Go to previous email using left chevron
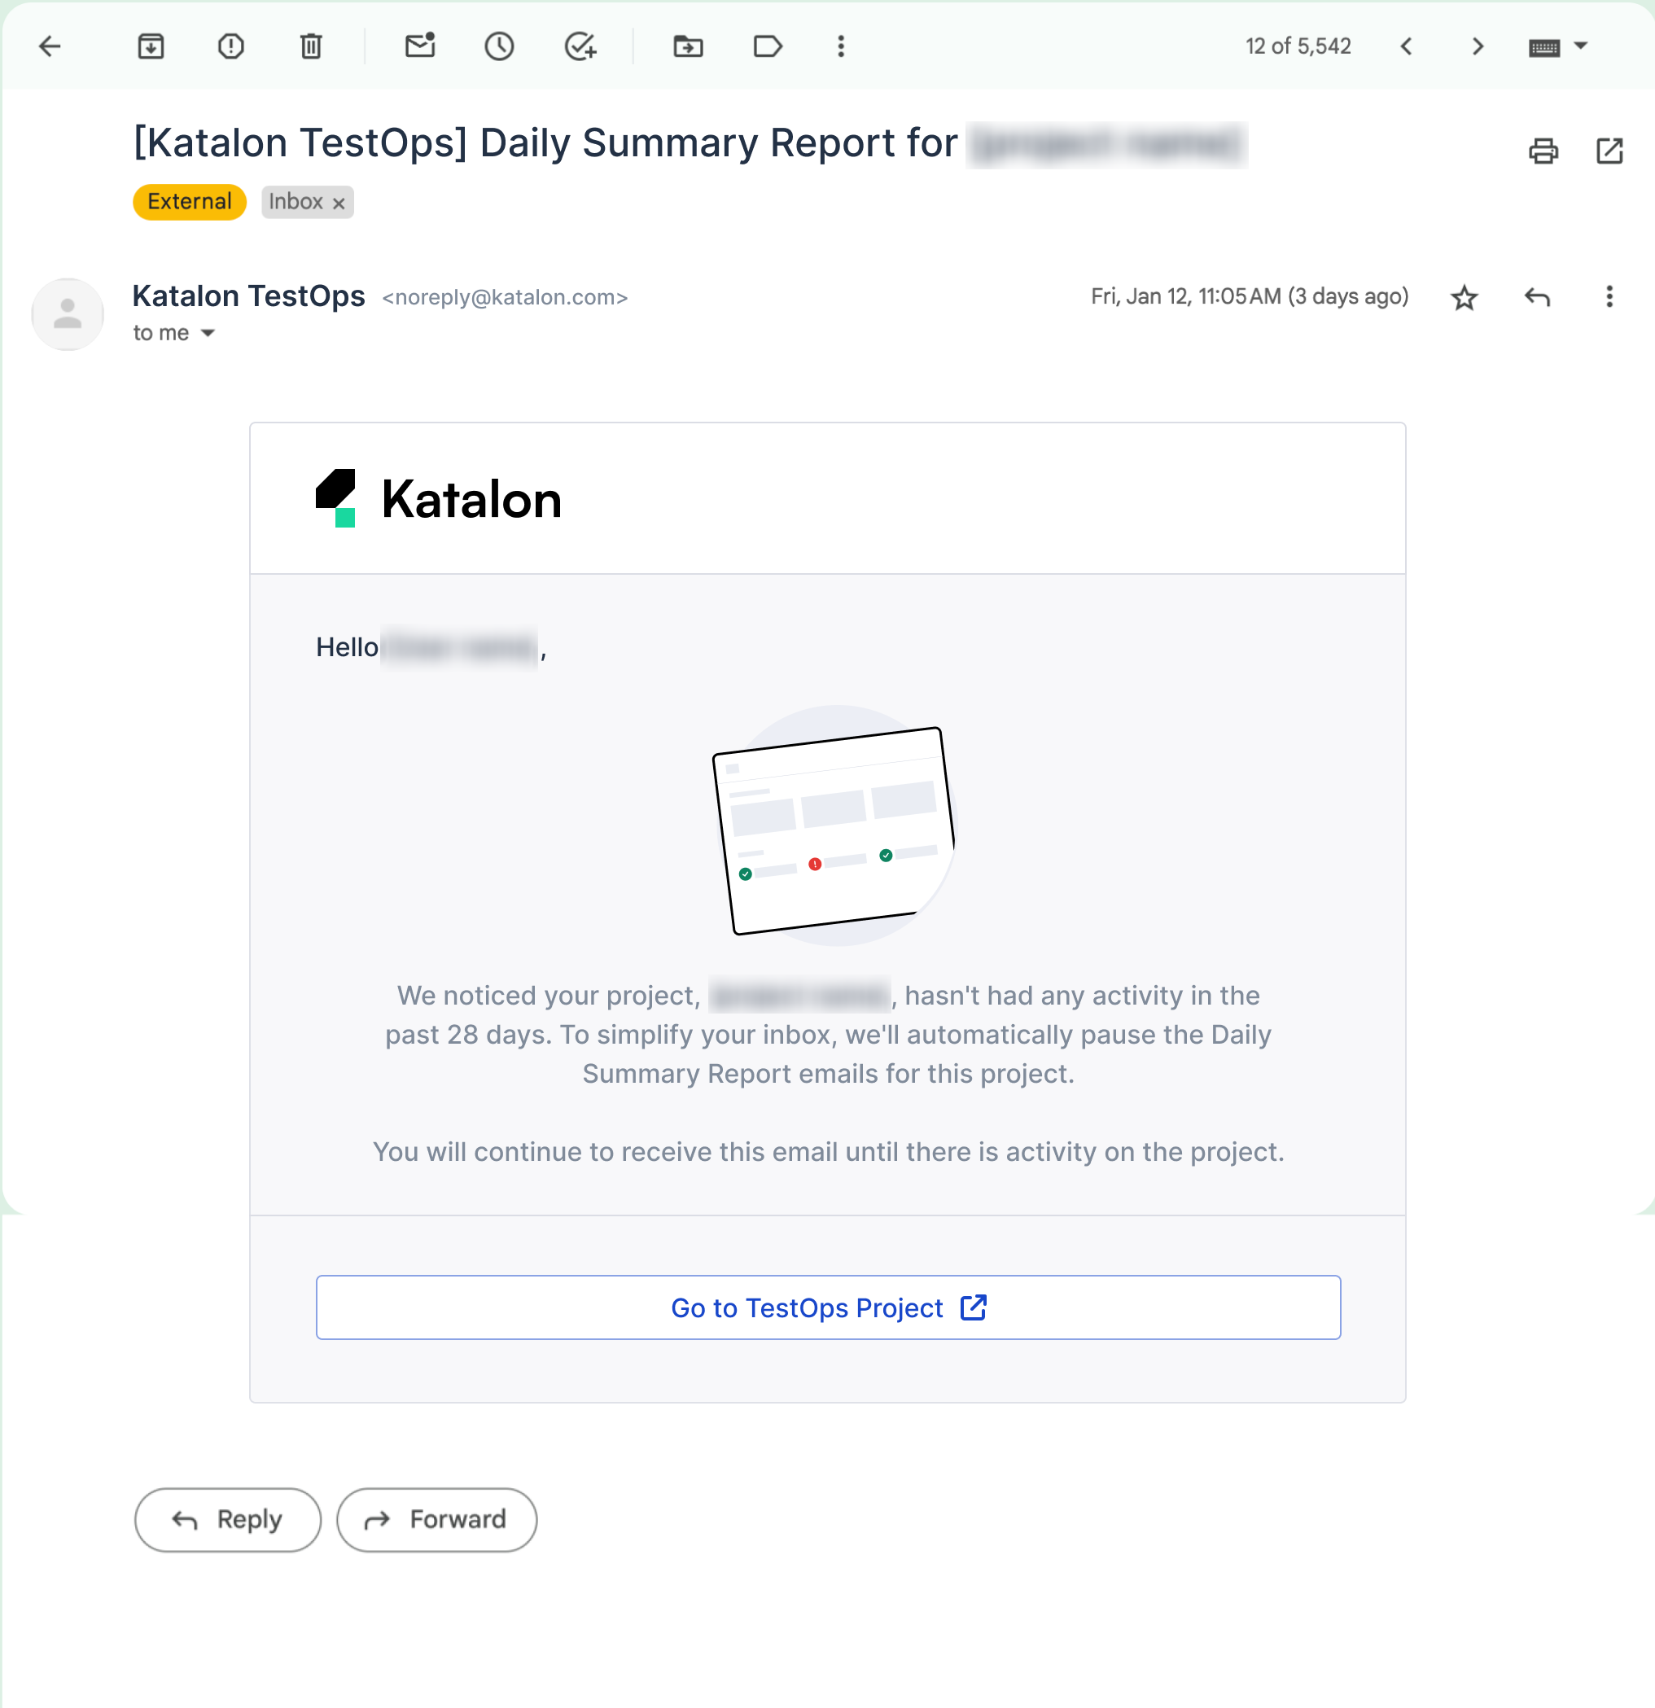1655x1708 pixels. [x=1405, y=46]
